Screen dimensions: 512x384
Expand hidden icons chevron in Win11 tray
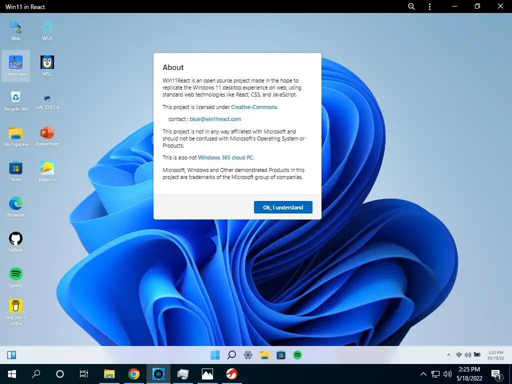[448, 355]
